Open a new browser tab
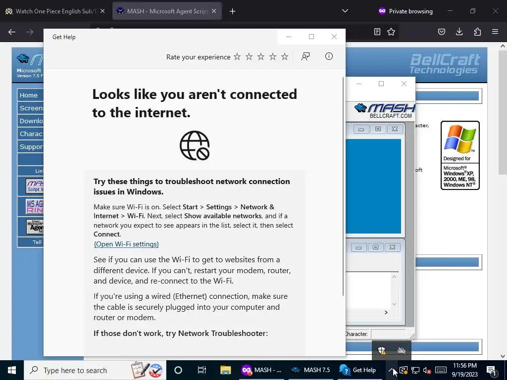The image size is (507, 380). point(232,11)
